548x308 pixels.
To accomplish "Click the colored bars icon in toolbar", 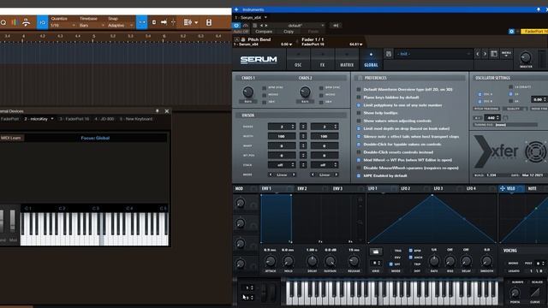I will (x=15, y=22).
